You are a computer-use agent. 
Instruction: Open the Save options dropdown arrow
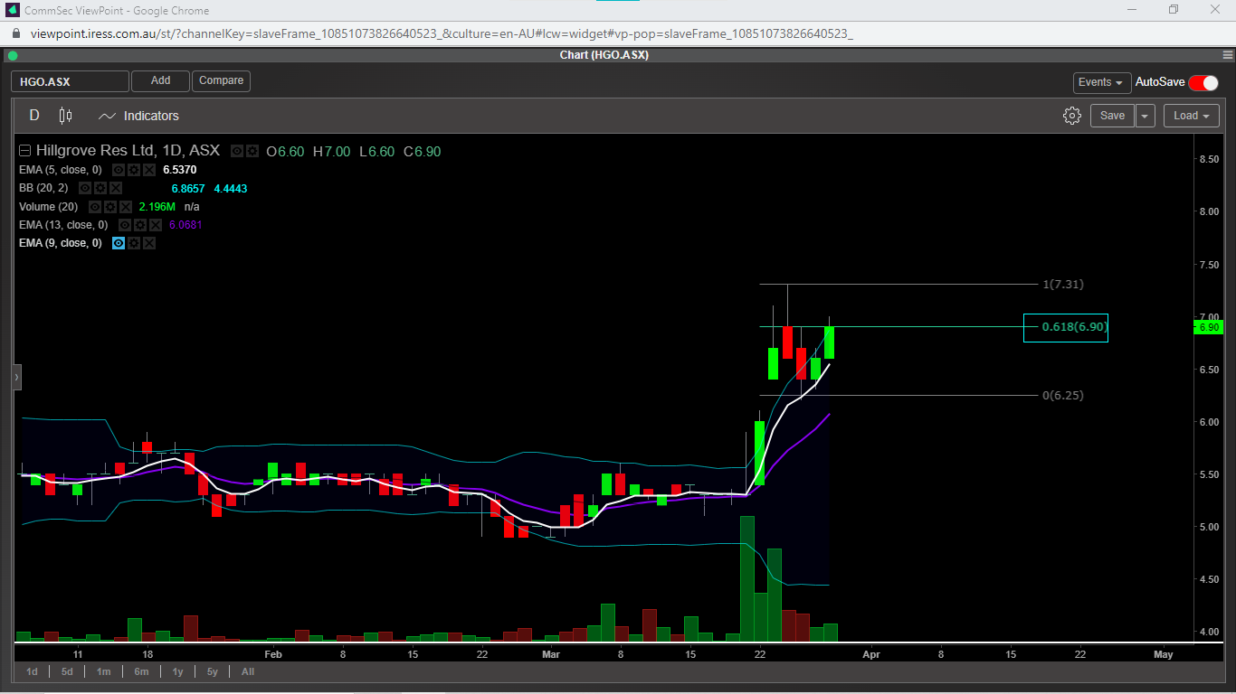coord(1146,116)
